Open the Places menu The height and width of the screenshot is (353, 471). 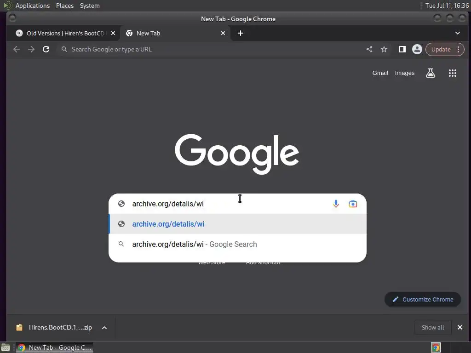[65, 6]
